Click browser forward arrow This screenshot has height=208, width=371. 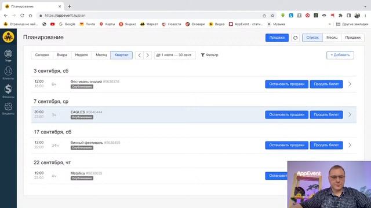pos(14,16)
